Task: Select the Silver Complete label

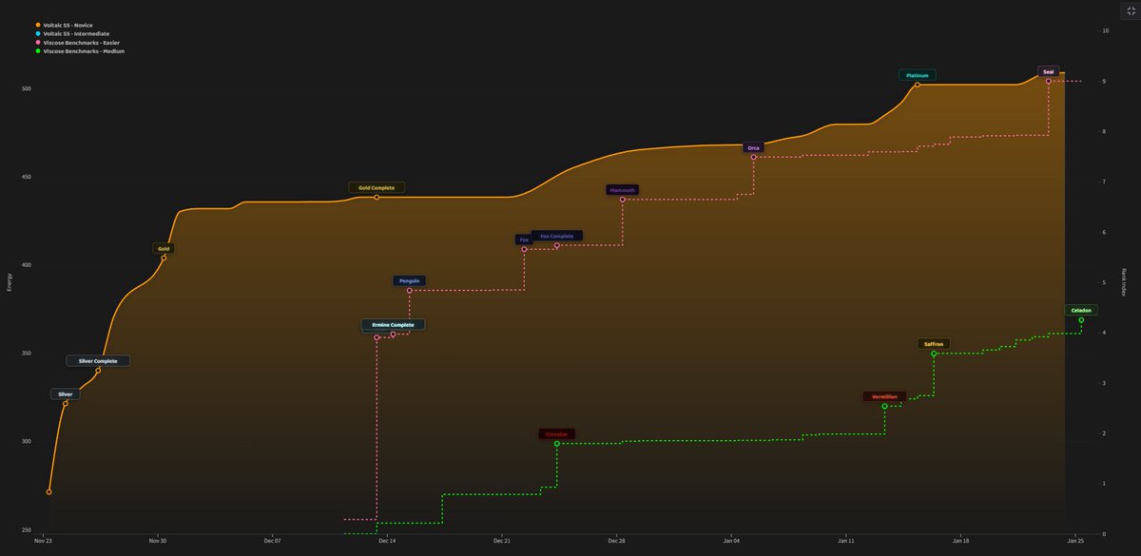Action: 98,361
